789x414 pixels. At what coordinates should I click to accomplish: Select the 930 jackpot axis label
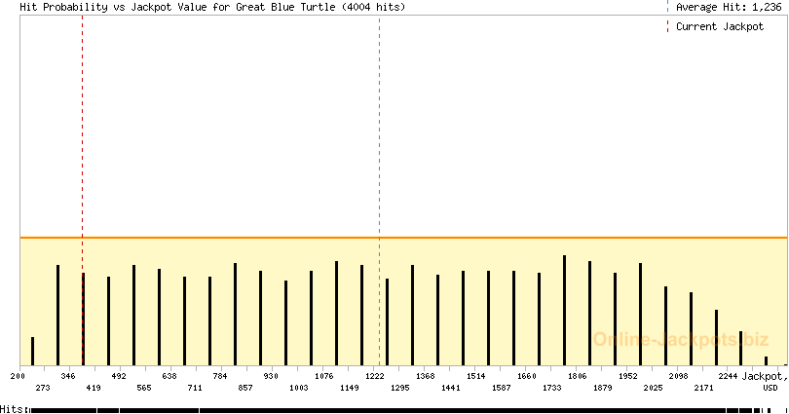pos(270,375)
